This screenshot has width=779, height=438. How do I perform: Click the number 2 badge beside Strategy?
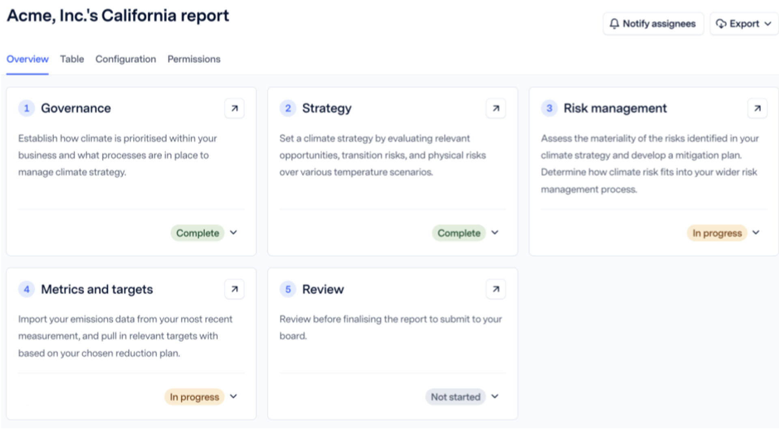pos(288,108)
